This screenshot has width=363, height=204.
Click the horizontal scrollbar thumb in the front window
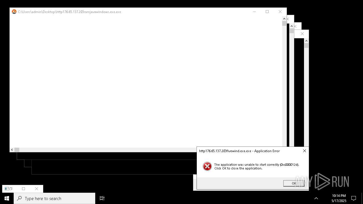pos(17,150)
